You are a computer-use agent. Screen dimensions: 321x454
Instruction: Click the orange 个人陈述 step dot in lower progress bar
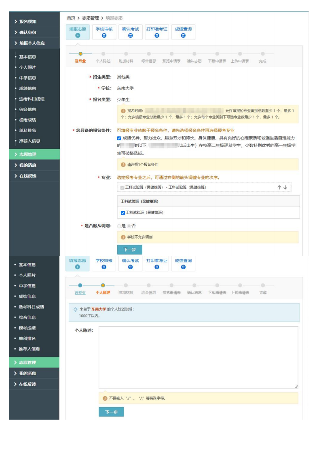coord(103,285)
